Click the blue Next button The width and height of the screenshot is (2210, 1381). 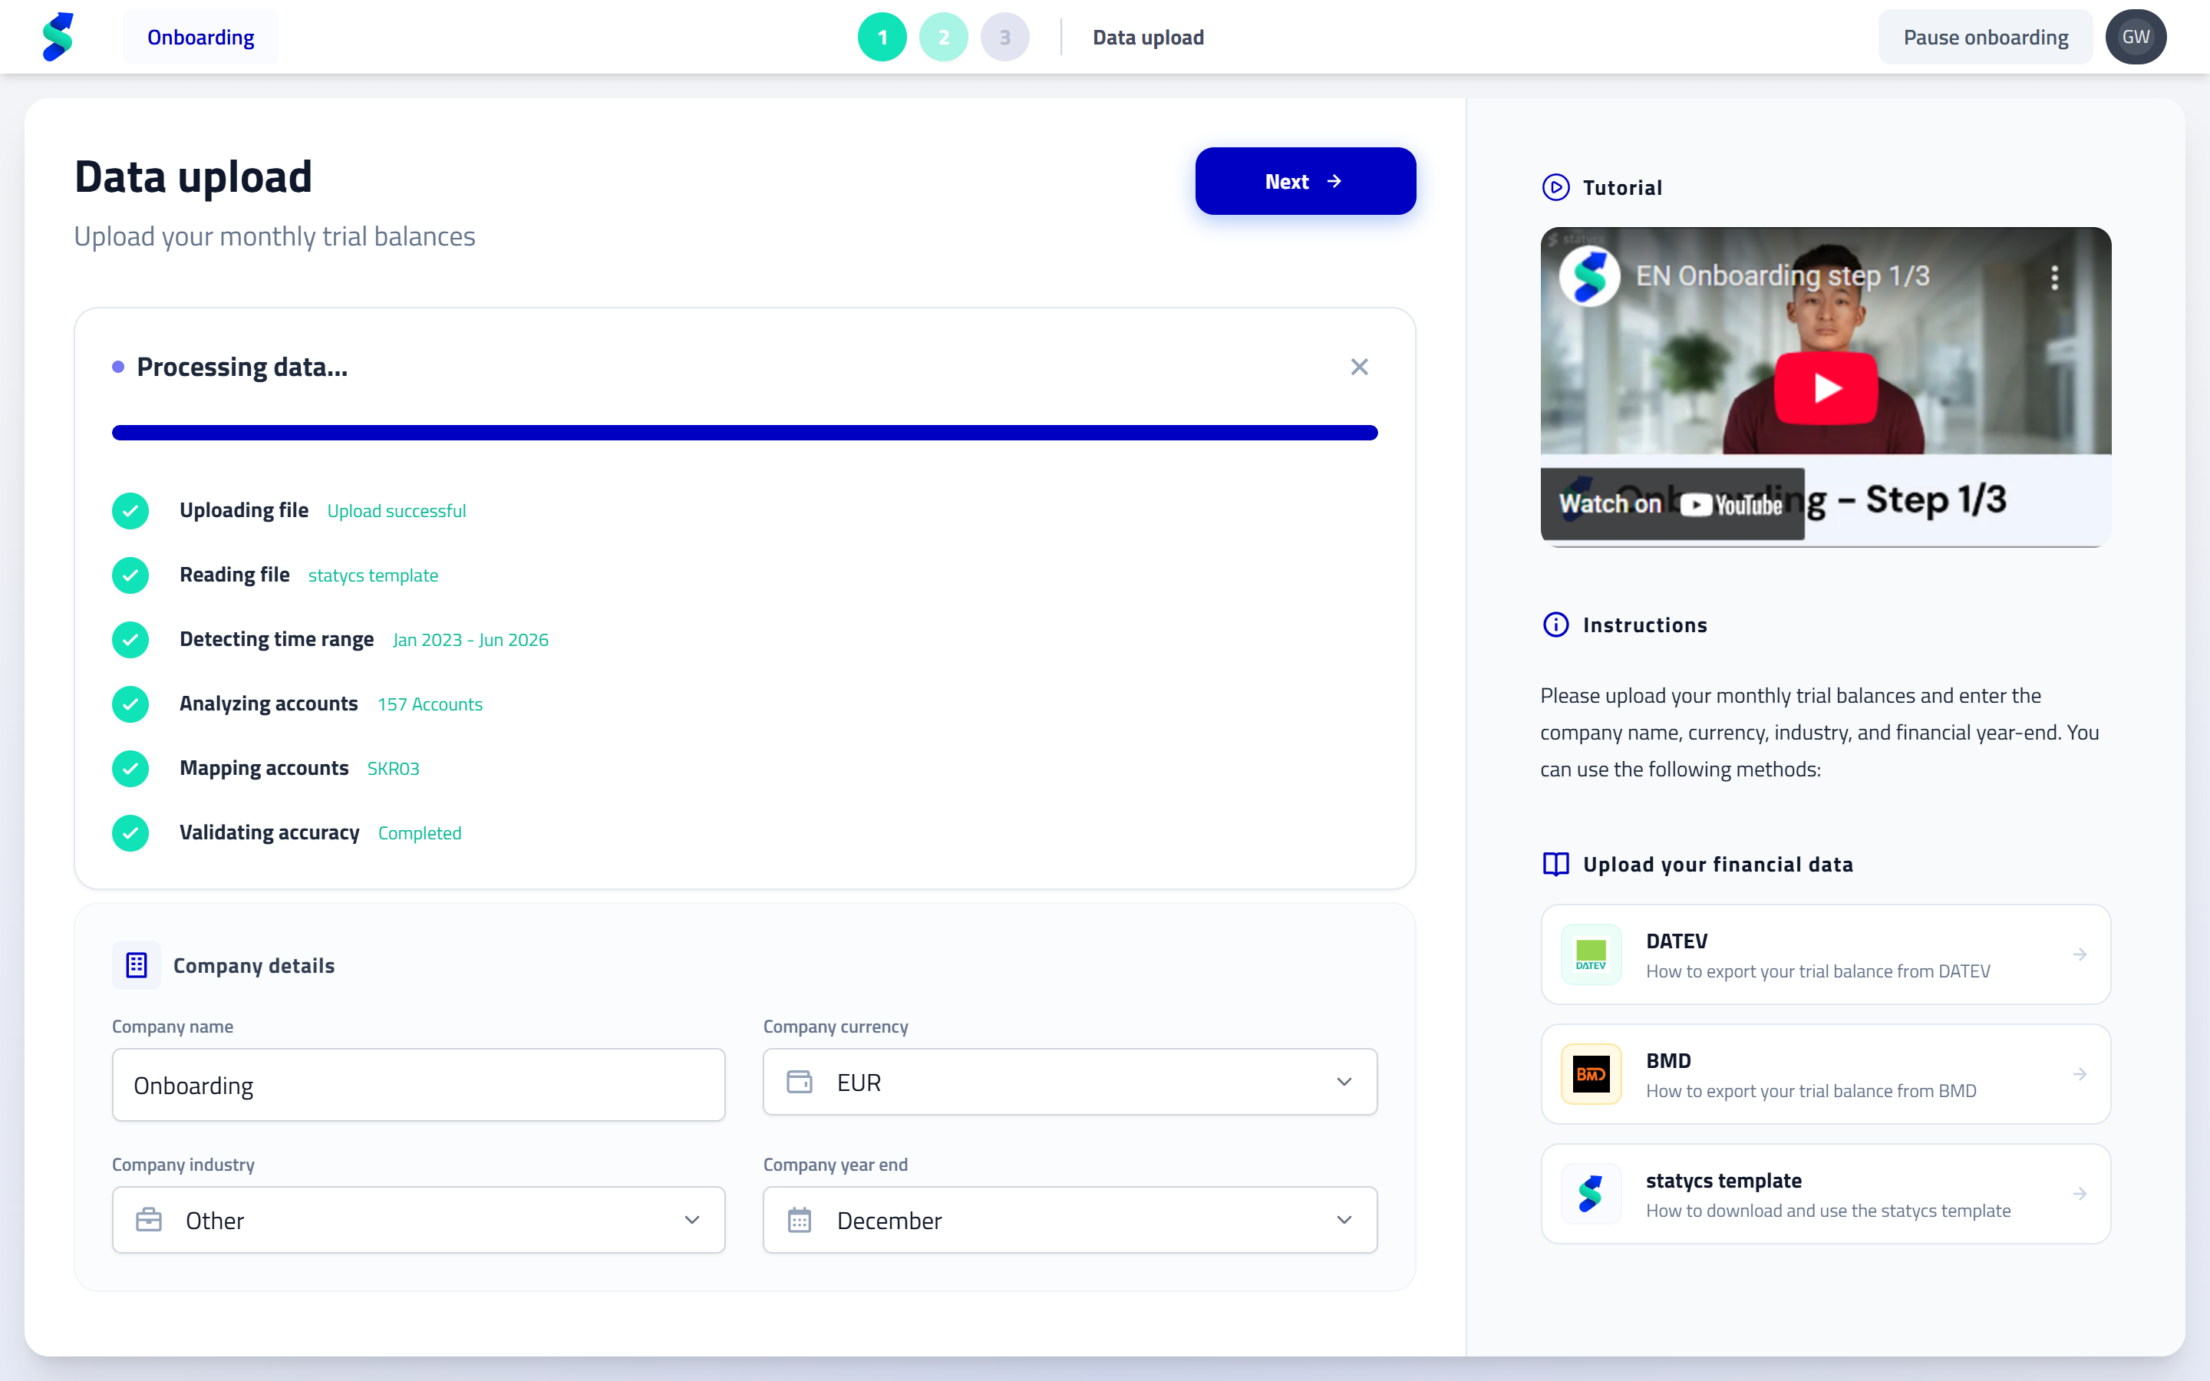point(1305,181)
